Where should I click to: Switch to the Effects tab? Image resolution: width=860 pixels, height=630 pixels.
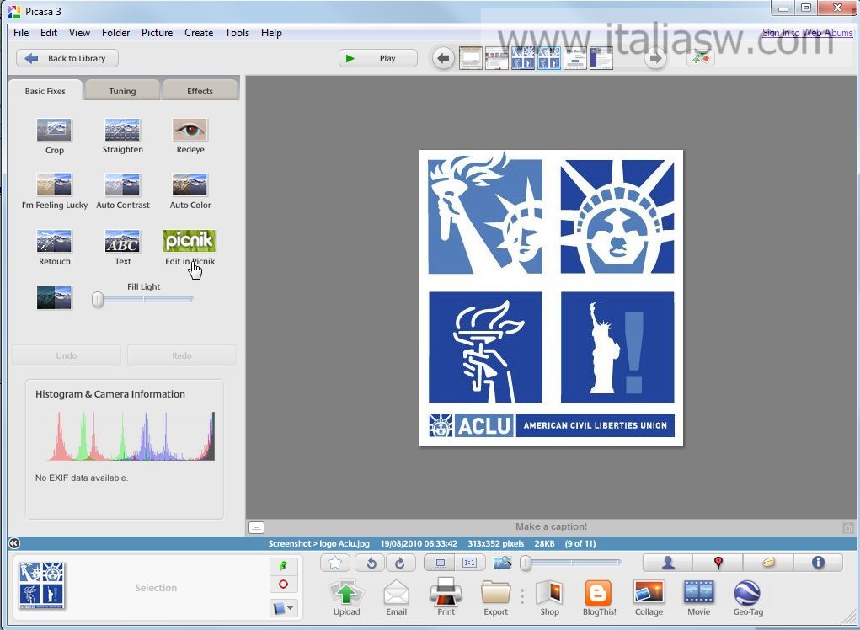point(200,90)
